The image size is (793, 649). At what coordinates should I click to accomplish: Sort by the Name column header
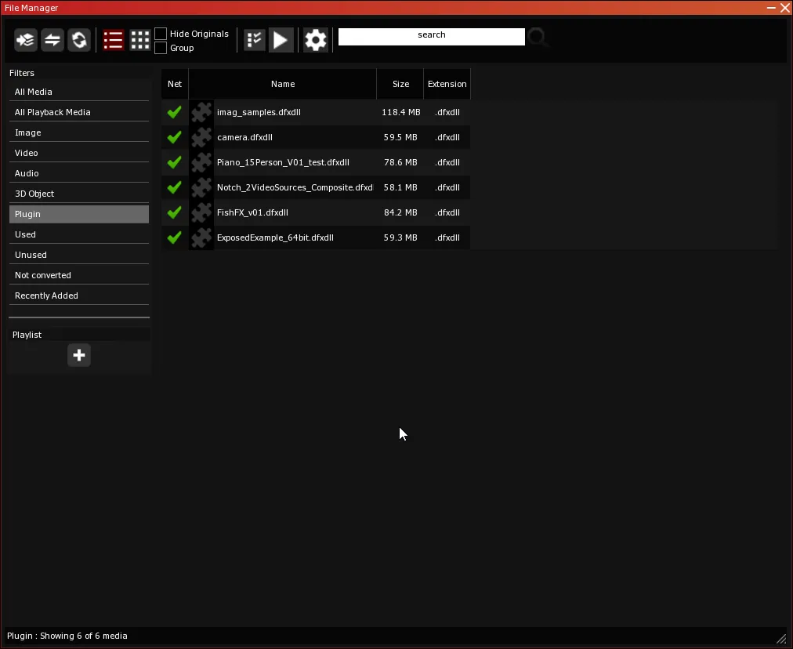283,84
